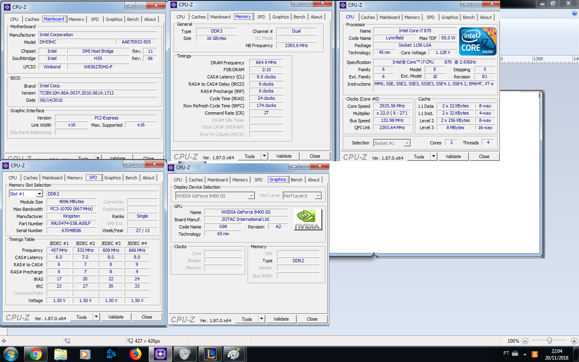579x362 pixels.
Task: Click Validate in the Memory window
Action: click(284, 156)
